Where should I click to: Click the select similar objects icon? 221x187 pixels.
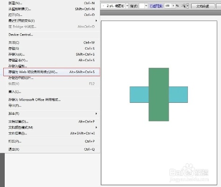point(184,6)
